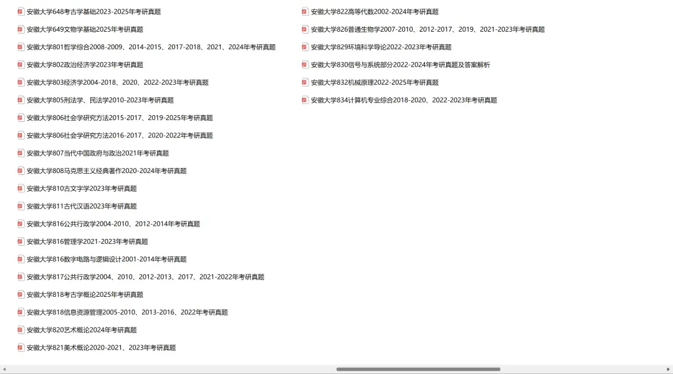The width and height of the screenshot is (673, 374).
Task: Click PDF icon of 安徽大学805刑法学、民法学 file
Action: click(21, 100)
